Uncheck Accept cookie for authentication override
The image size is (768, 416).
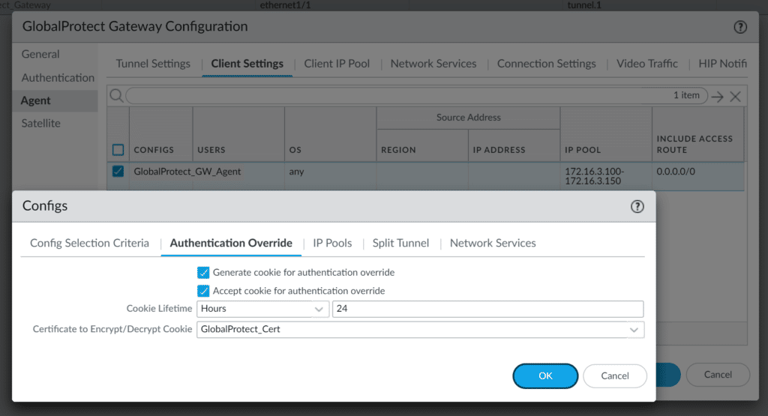click(203, 291)
